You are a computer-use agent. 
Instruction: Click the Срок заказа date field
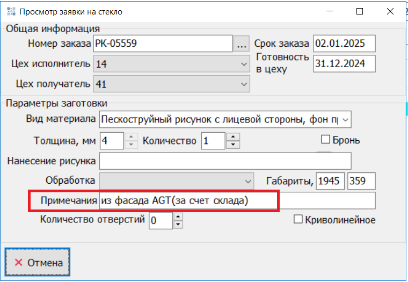344,44
